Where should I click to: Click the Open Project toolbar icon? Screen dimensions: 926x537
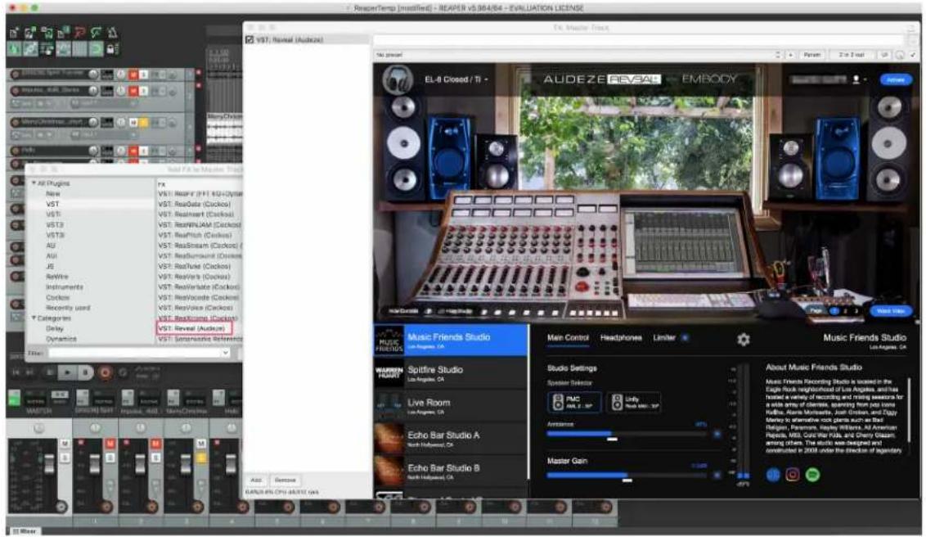(31, 33)
